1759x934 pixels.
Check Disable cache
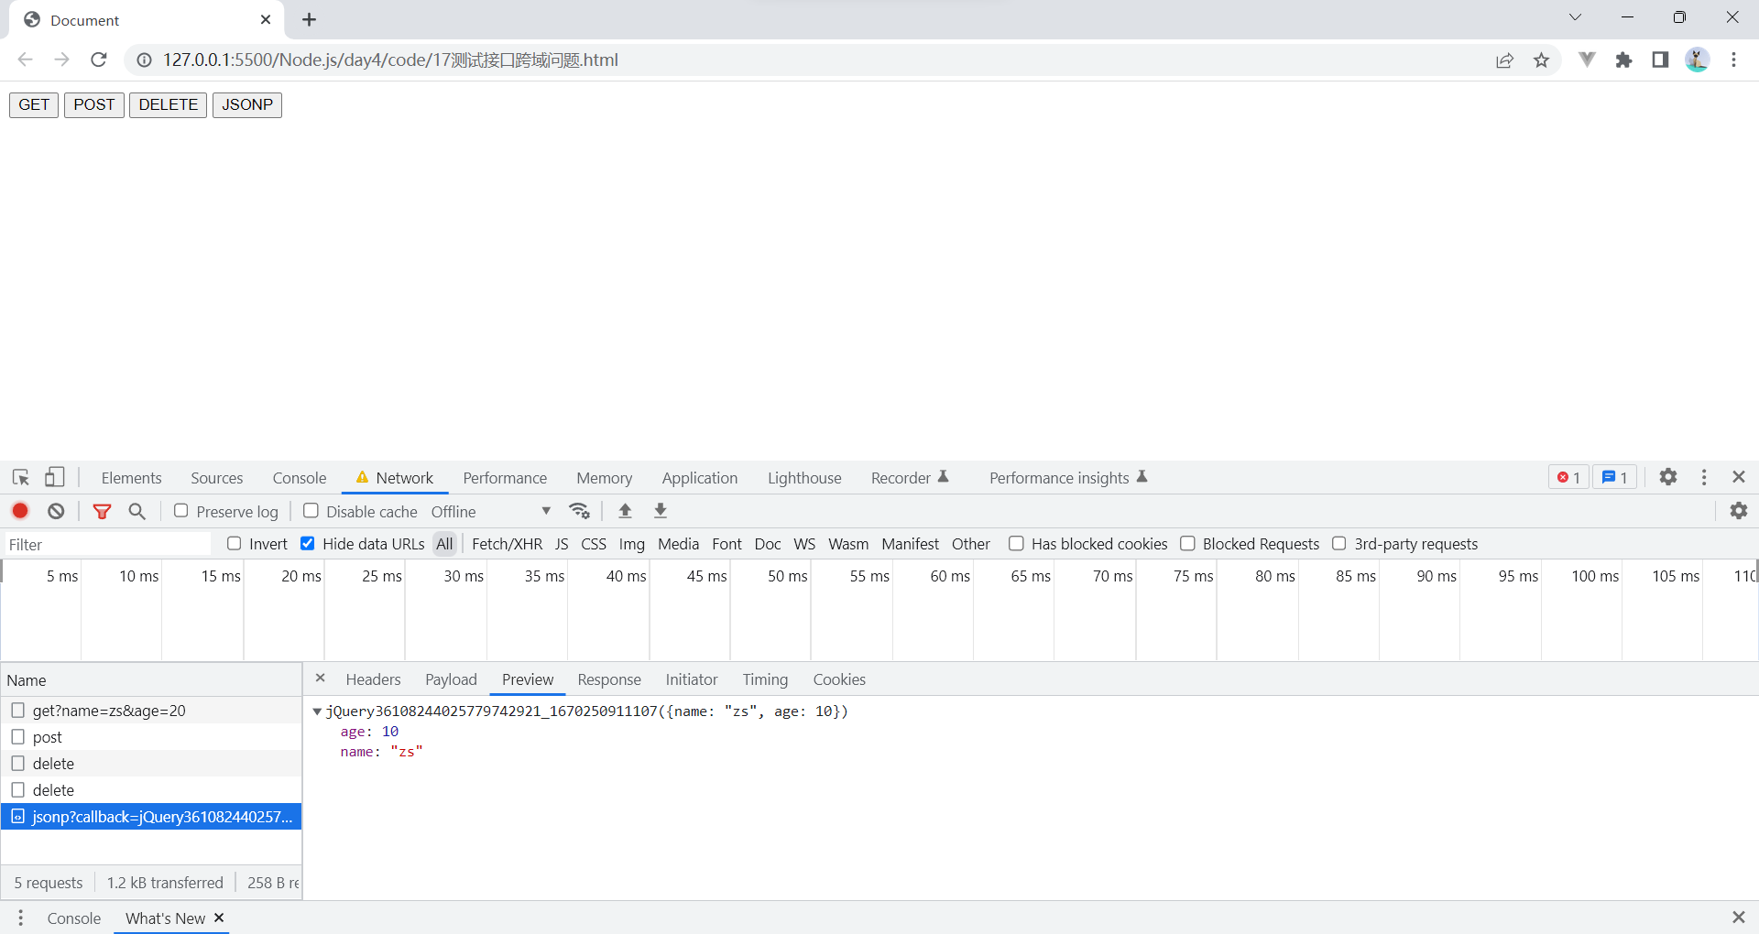tap(311, 511)
